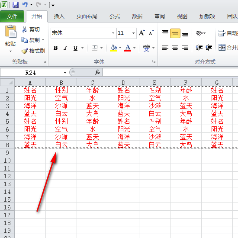Screen dimensions: 238x238
Task: Click the cell borders icon
Action: pyautogui.click(x=94, y=48)
